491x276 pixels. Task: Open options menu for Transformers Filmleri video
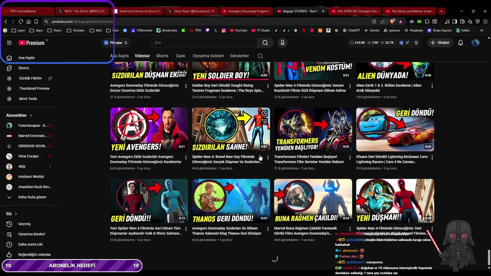coord(350,157)
